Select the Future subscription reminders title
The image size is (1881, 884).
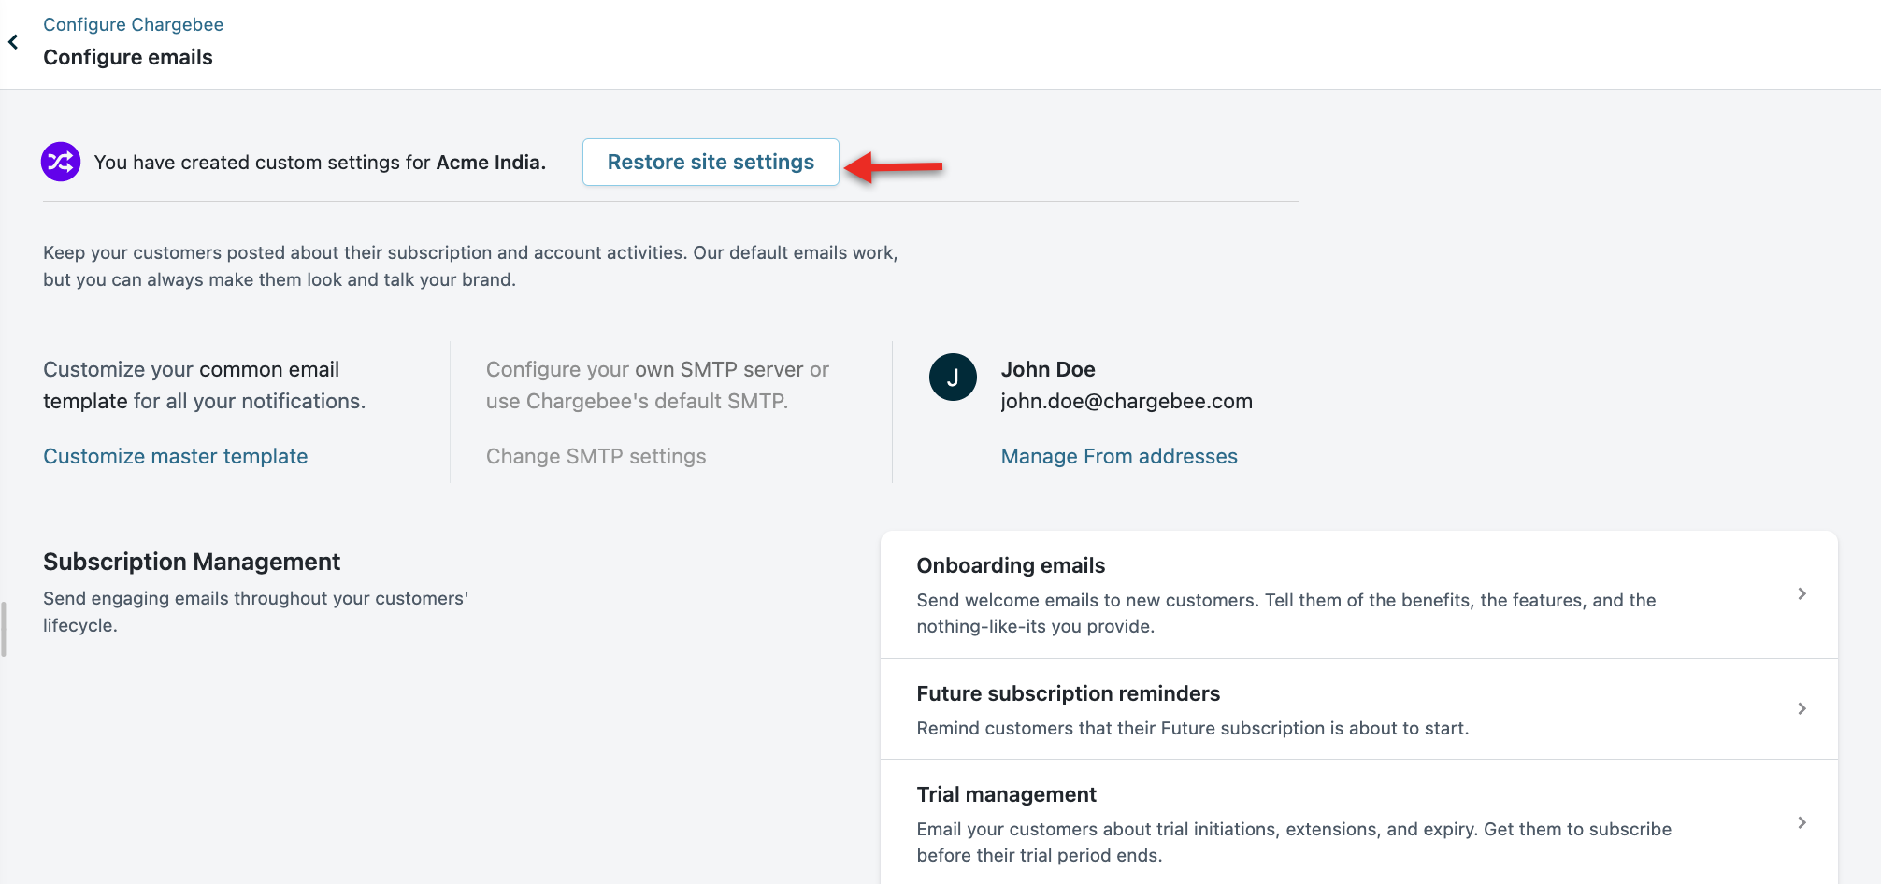tap(1068, 693)
